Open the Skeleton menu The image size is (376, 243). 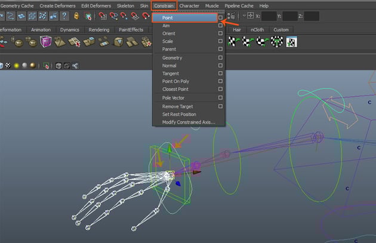[125, 5]
